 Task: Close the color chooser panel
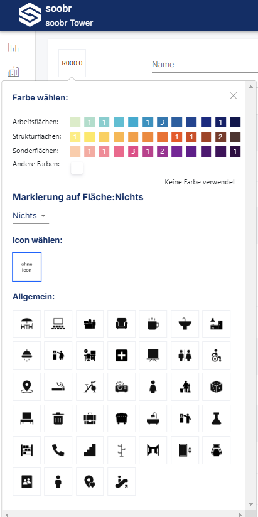pos(234,96)
